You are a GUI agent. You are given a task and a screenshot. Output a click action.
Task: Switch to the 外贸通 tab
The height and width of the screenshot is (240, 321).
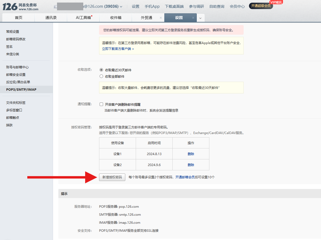(146, 18)
